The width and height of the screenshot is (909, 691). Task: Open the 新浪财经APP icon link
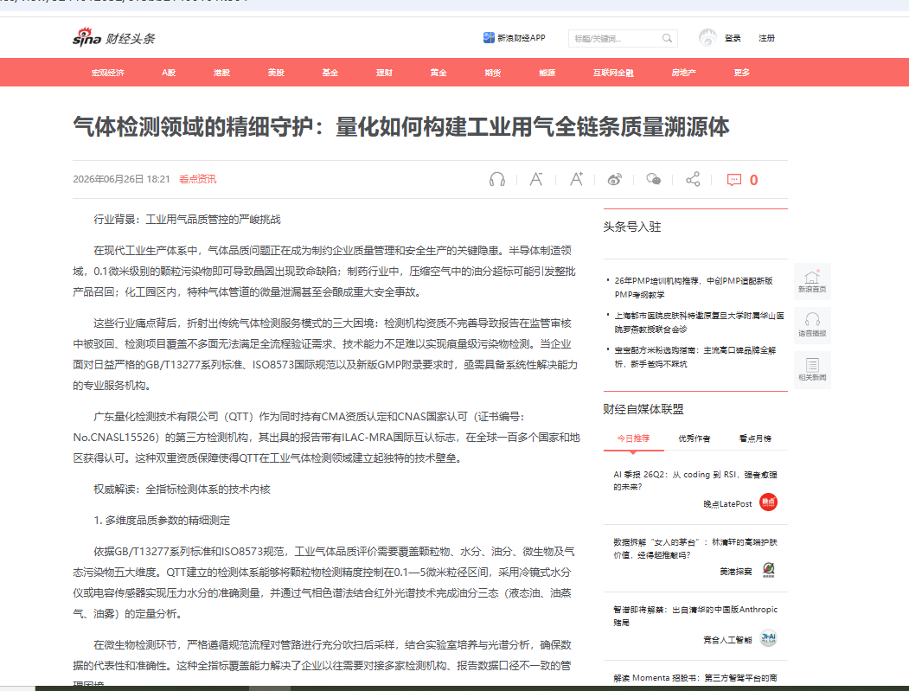click(489, 38)
